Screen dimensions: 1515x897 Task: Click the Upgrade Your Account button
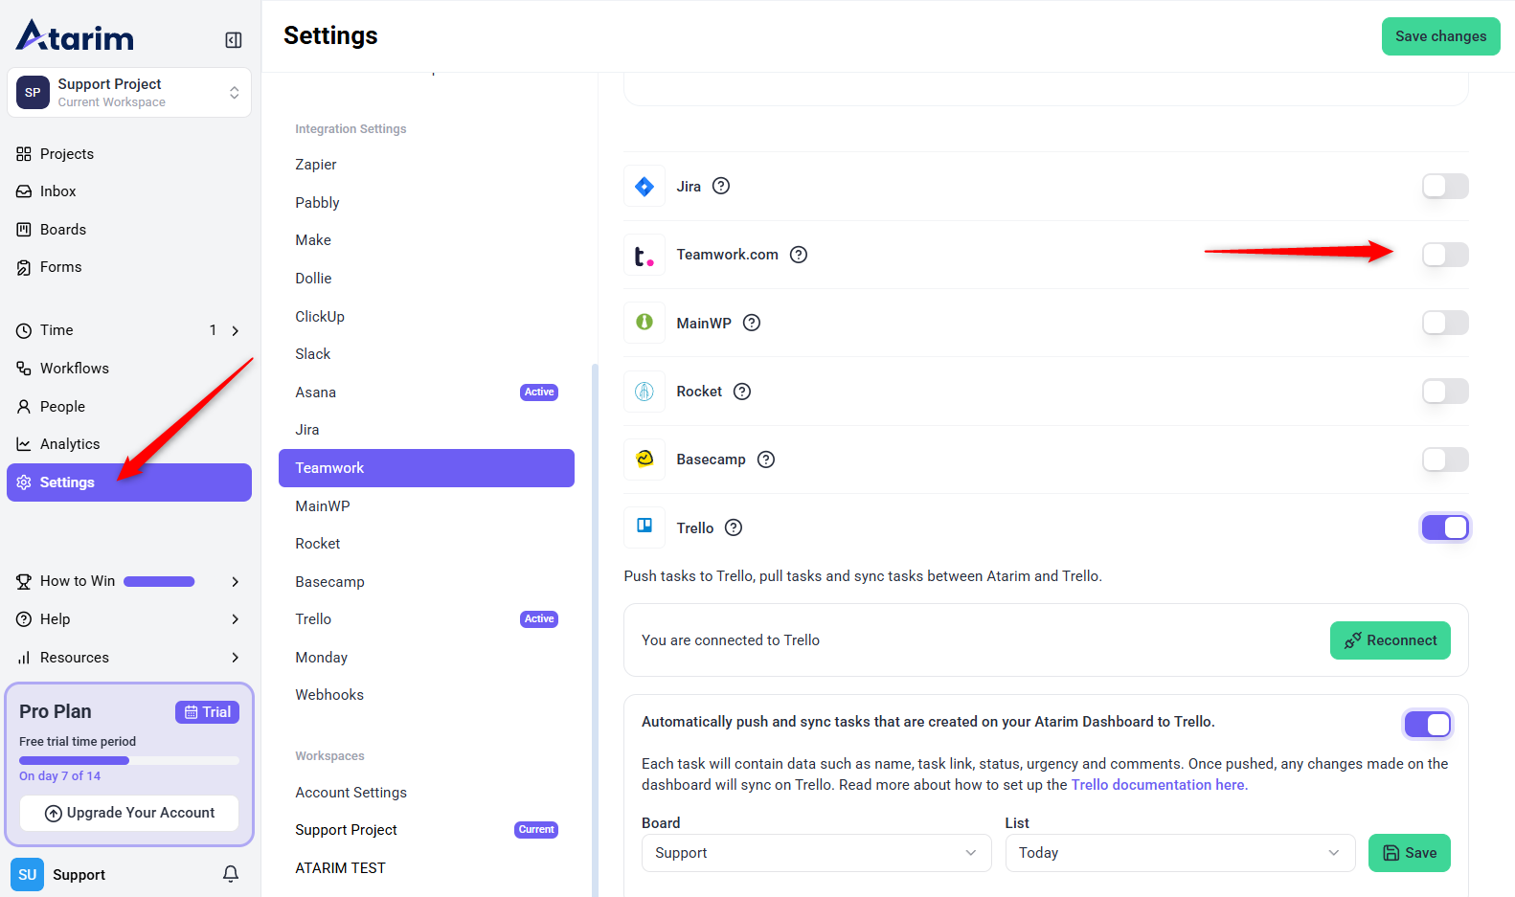(x=129, y=813)
